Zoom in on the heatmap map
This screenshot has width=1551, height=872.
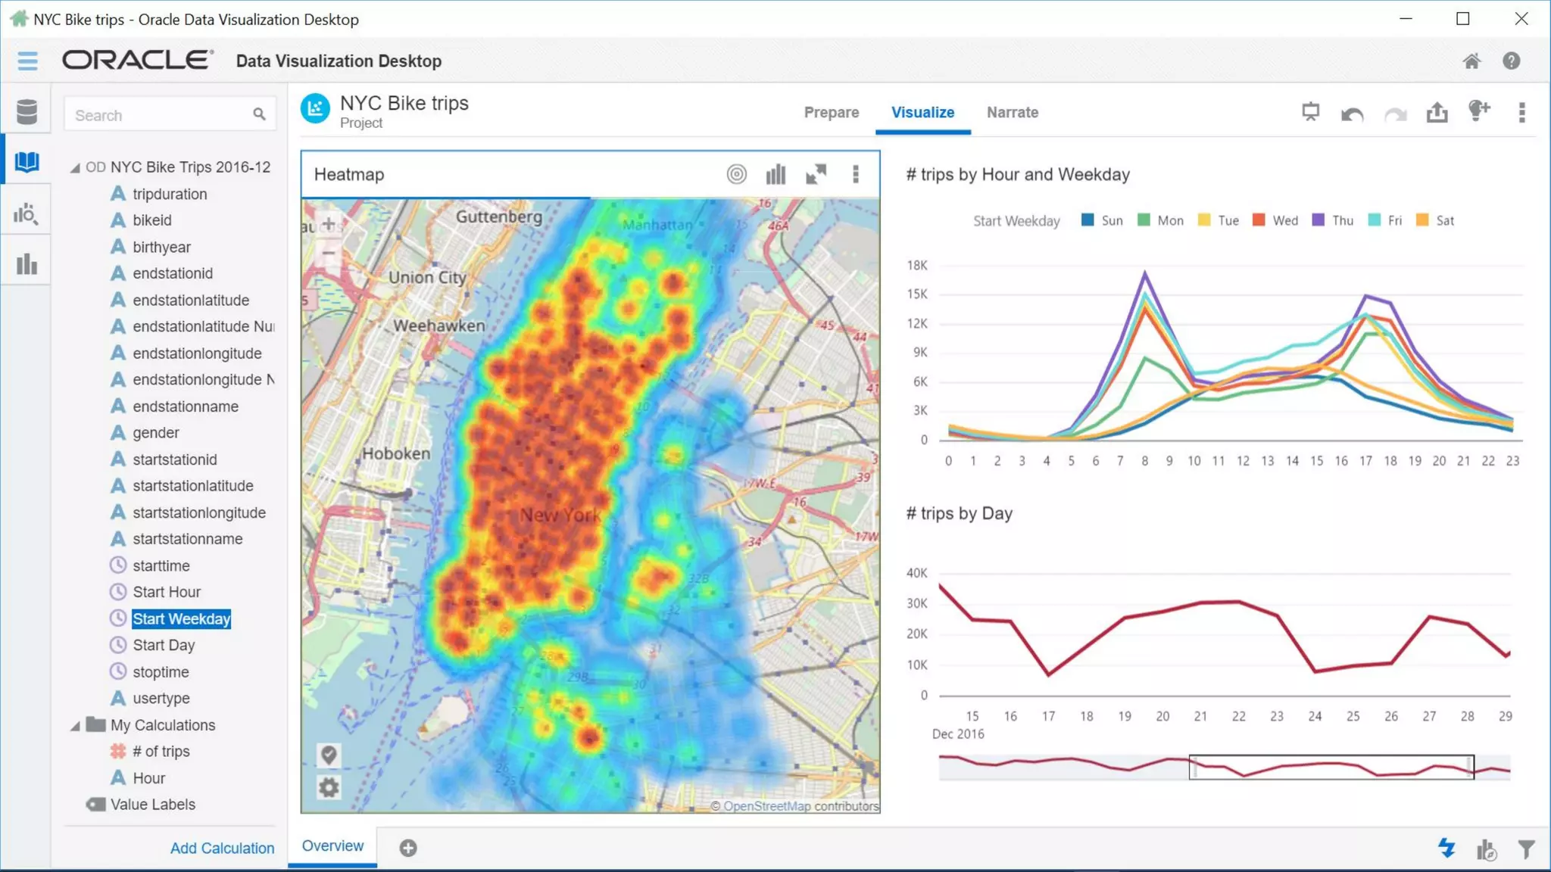pos(329,224)
